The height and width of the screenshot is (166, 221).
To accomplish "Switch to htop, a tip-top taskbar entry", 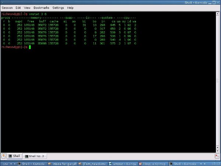I will pyautogui.click(x=152, y=163).
